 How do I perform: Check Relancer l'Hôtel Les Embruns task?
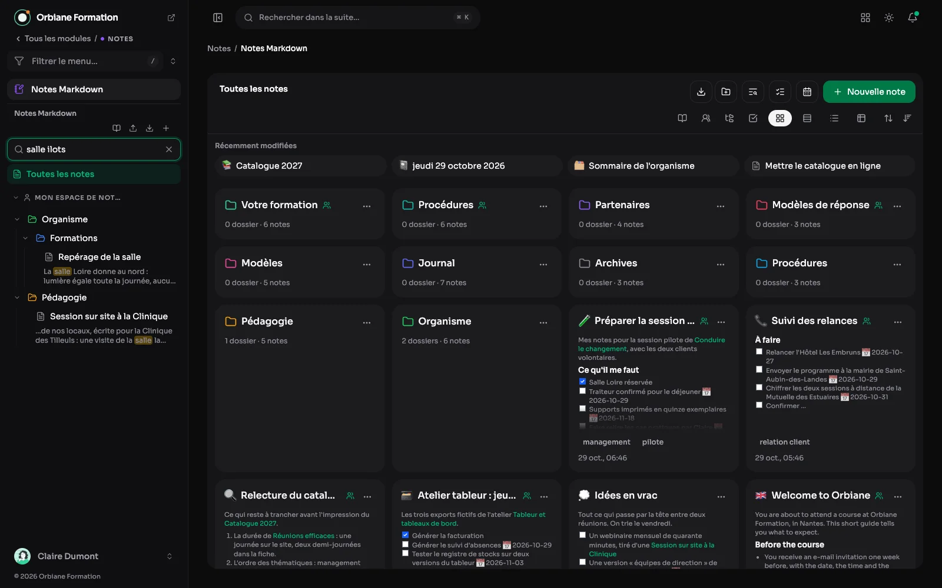[759, 352]
